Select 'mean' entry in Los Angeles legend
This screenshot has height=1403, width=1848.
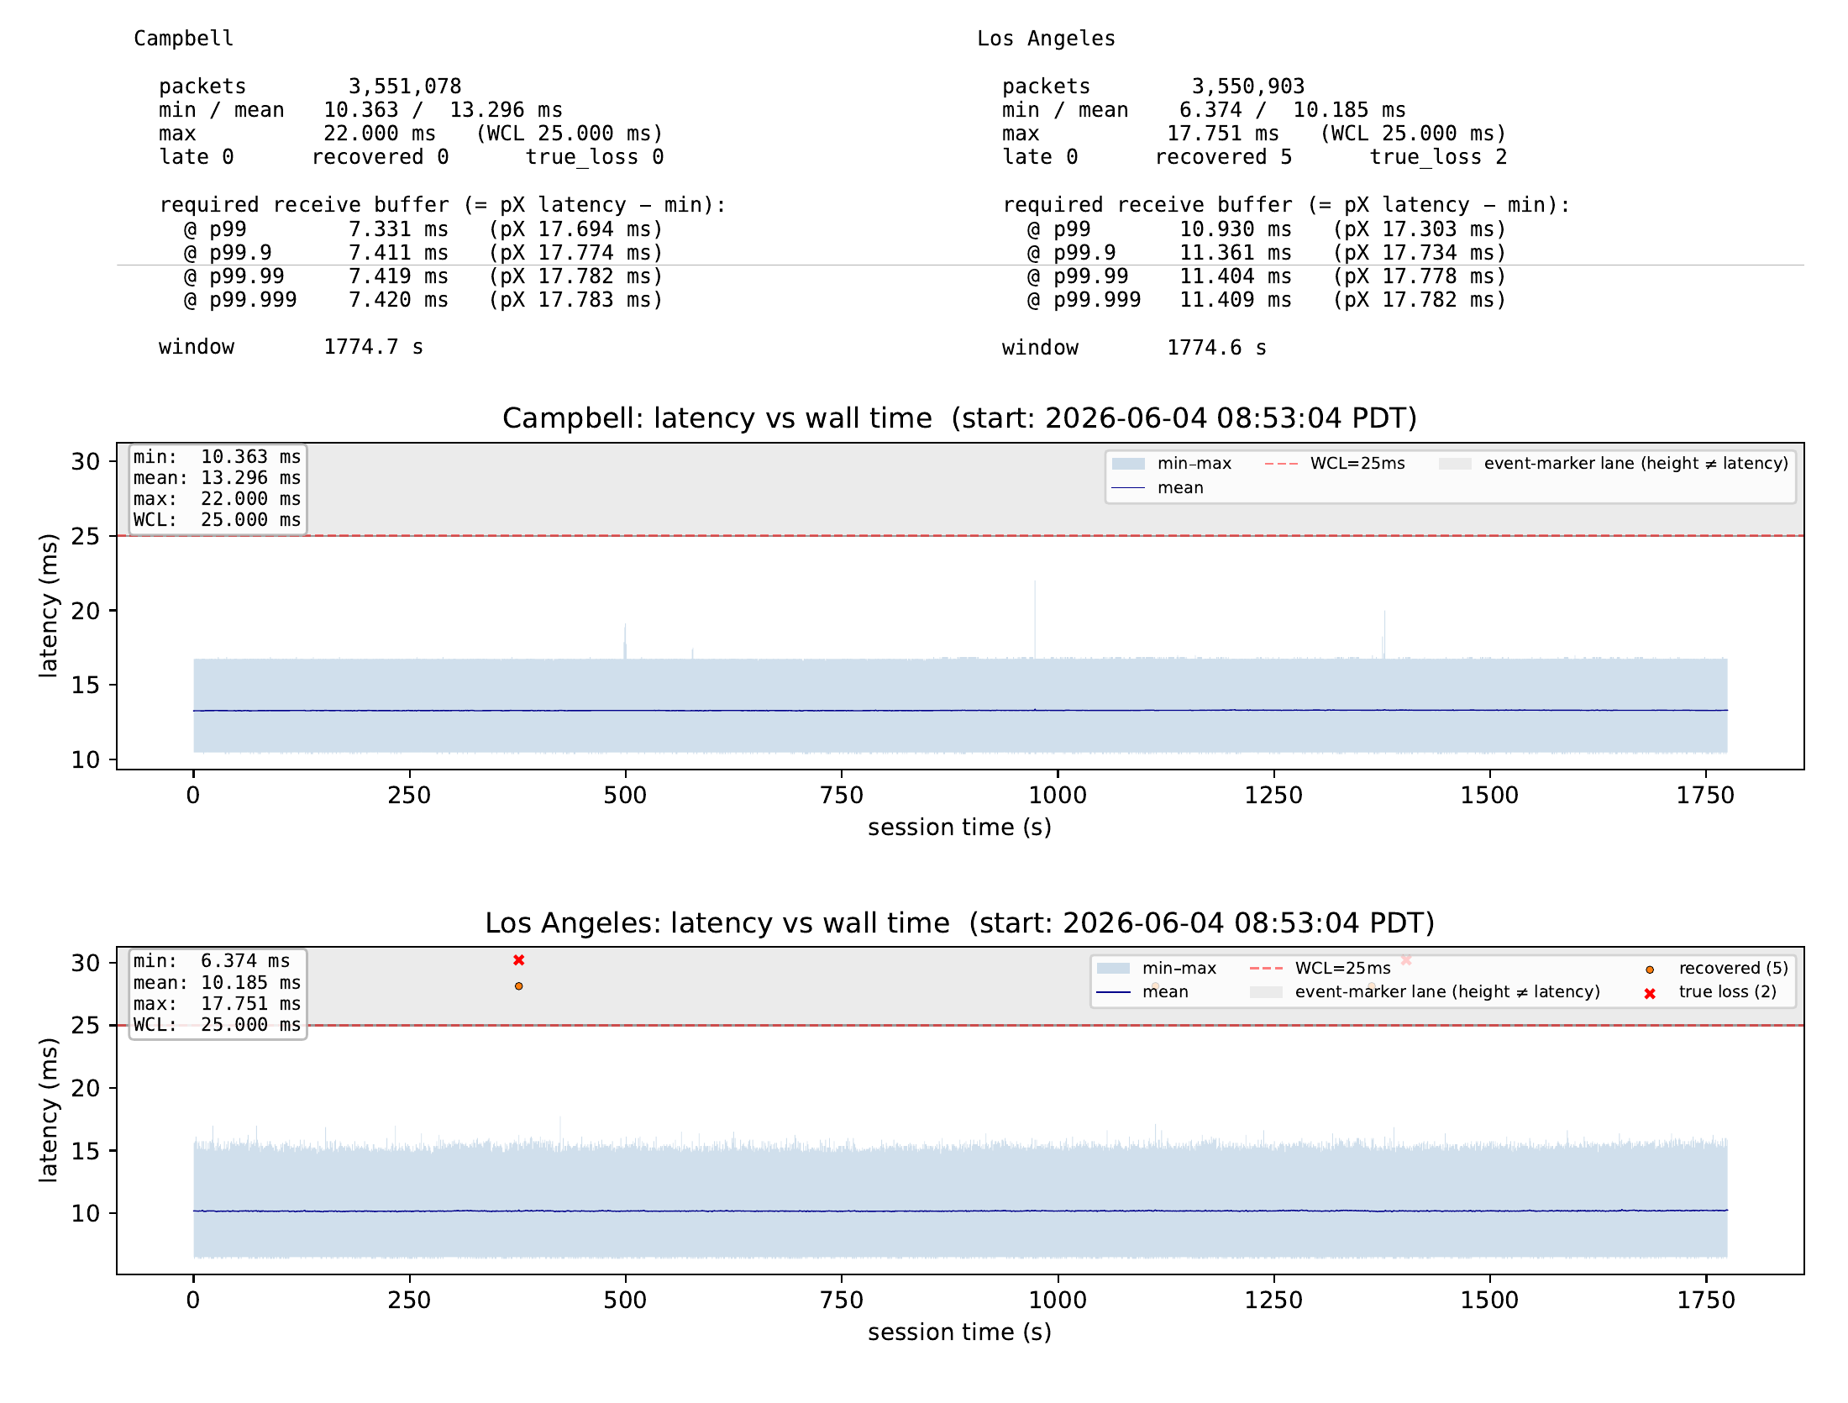tap(1142, 992)
